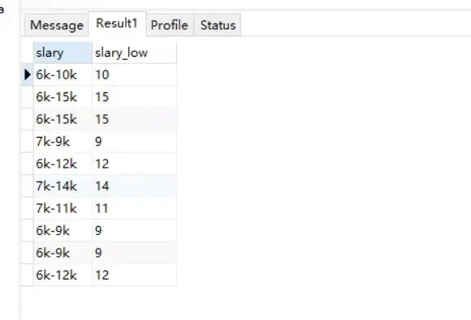The image size is (471, 320).
Task: Select the row header of last row
Action: (27, 275)
